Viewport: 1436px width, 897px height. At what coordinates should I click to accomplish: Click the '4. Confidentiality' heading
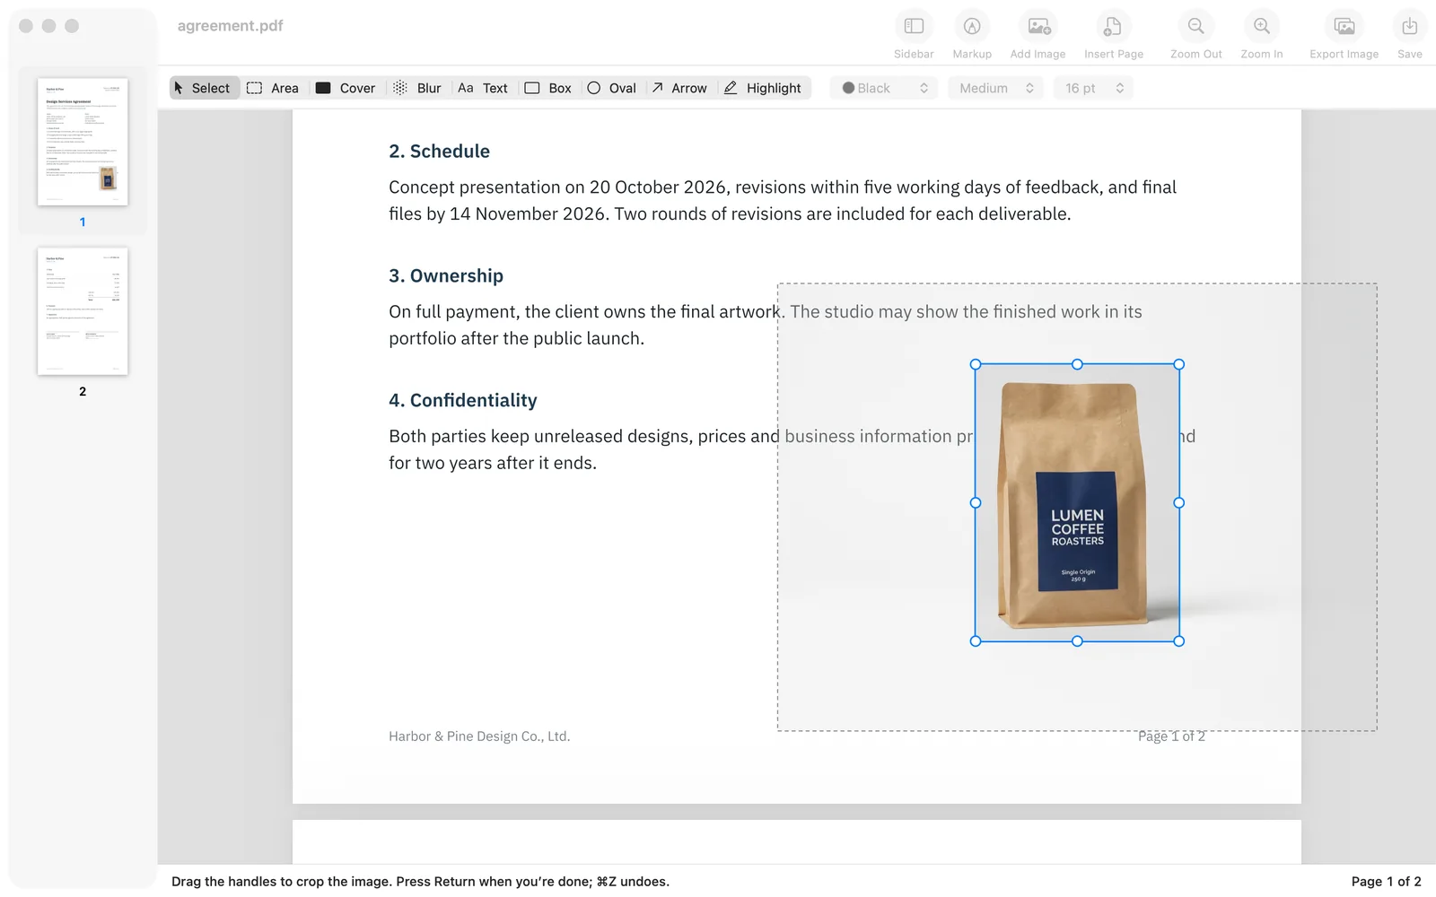point(463,401)
